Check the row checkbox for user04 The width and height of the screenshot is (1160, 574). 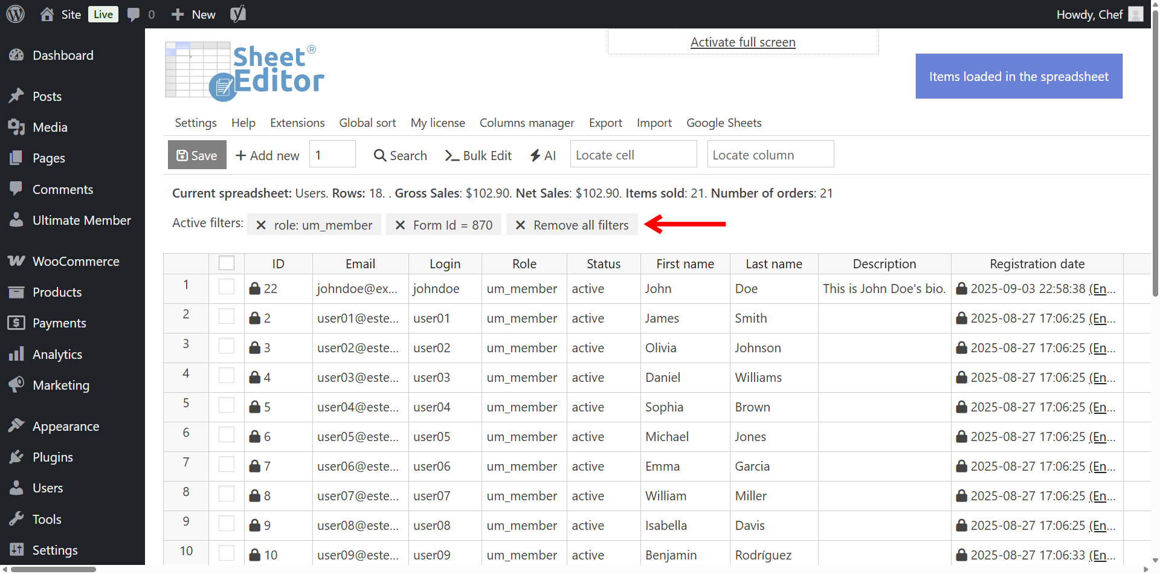pyautogui.click(x=227, y=405)
